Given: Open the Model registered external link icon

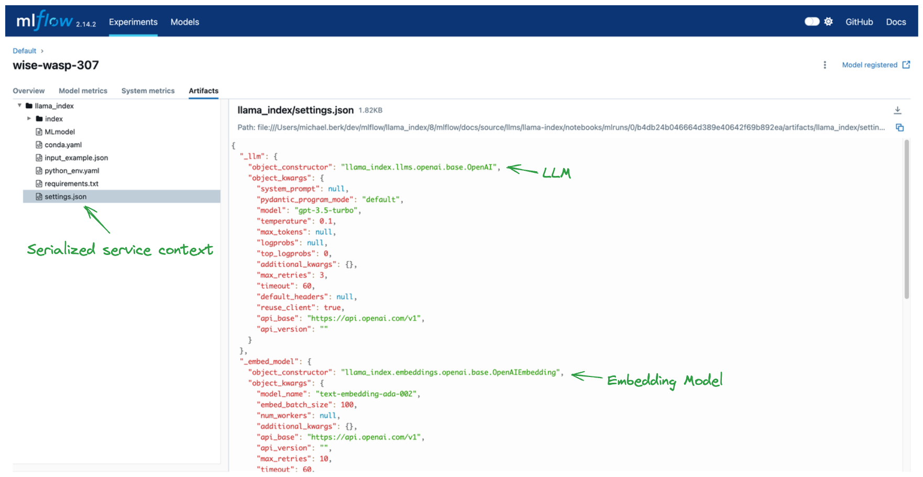Looking at the screenshot, I should (906, 64).
